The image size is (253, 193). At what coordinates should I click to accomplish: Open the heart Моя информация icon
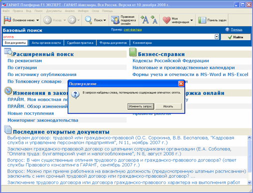coord(166,20)
